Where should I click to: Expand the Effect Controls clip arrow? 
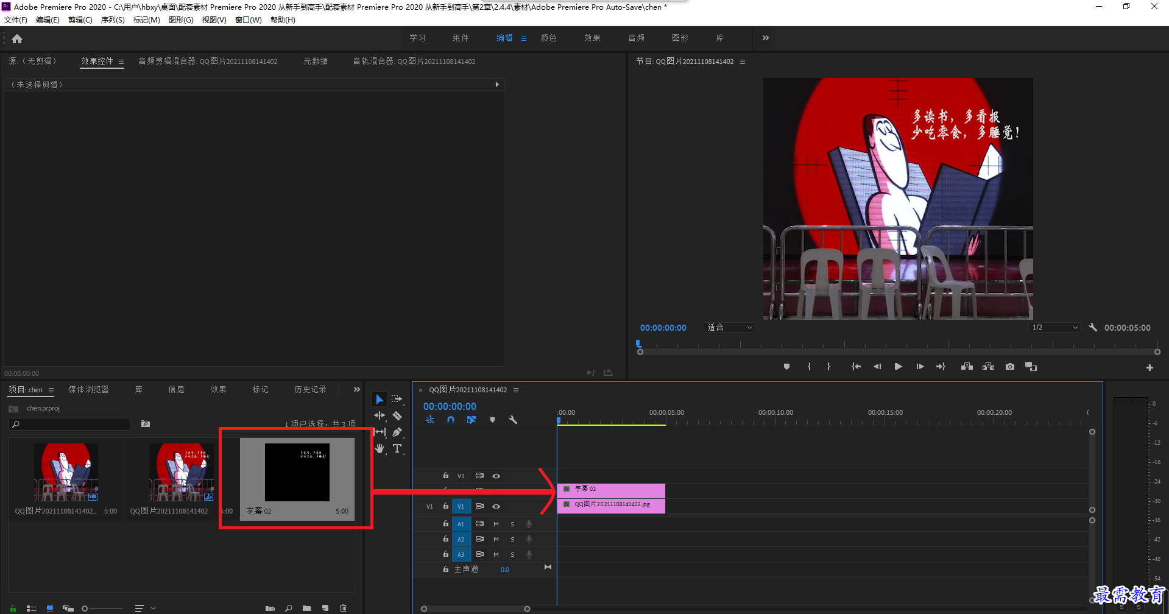pyautogui.click(x=497, y=85)
